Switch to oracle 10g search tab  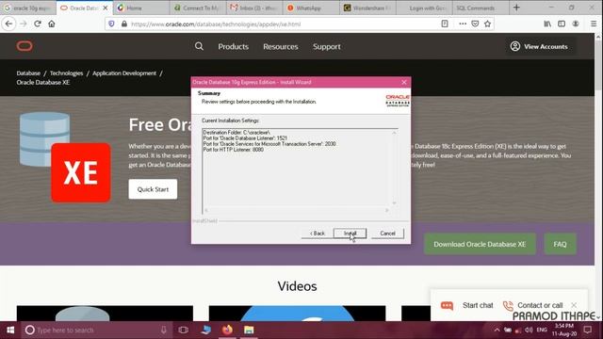click(27, 8)
